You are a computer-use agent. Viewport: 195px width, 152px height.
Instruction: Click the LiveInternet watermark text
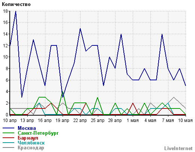178,148
